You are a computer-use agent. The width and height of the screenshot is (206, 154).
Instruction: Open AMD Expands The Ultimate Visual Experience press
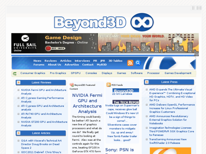click(172, 95)
